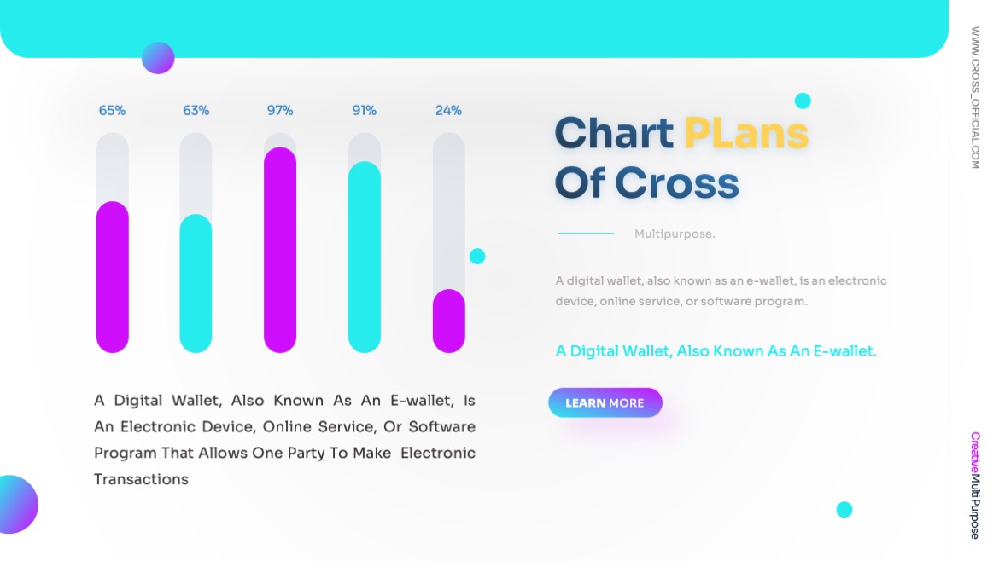Select the teal dot near the bottom right
Screen dimensions: 999x561
pos(844,510)
